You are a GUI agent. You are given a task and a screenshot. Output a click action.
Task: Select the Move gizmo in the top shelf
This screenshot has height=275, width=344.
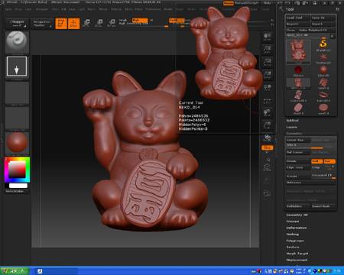pyautogui.click(x=86, y=23)
